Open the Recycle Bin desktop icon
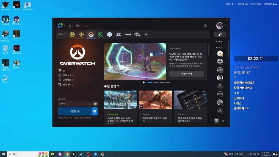 (x=5, y=49)
